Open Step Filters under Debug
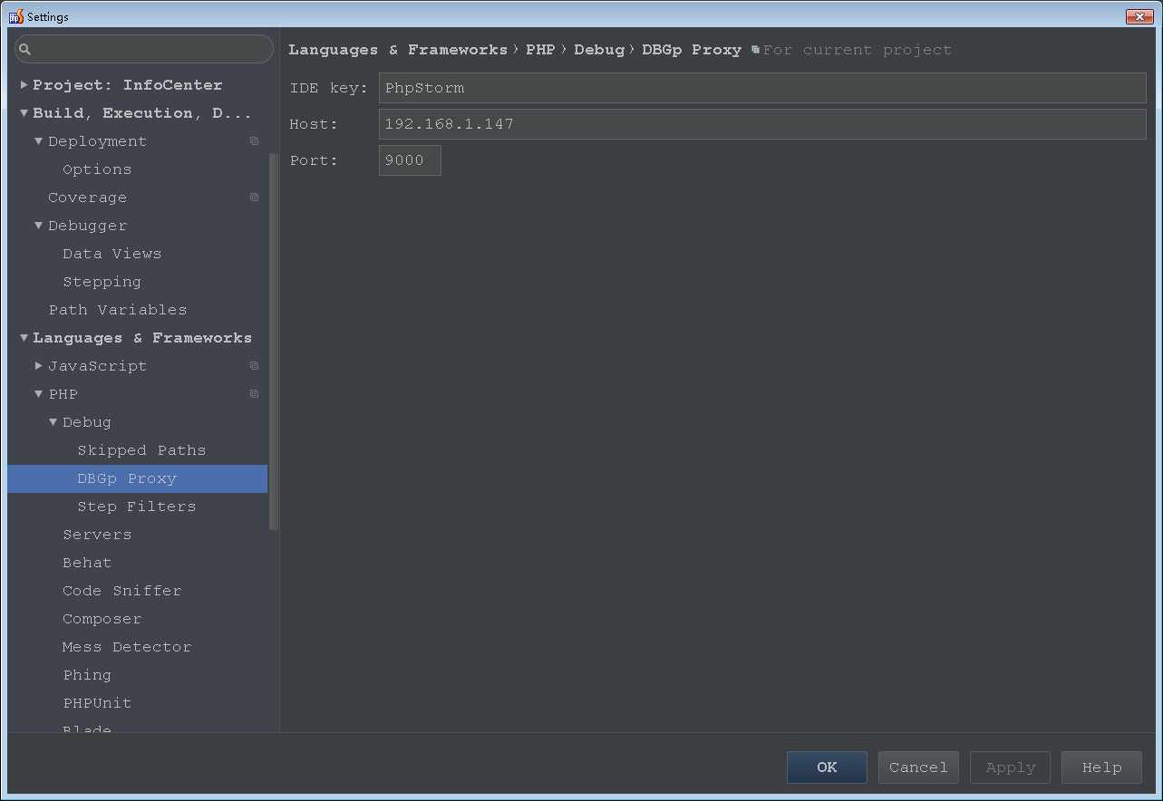This screenshot has height=801, width=1163. [x=137, y=507]
